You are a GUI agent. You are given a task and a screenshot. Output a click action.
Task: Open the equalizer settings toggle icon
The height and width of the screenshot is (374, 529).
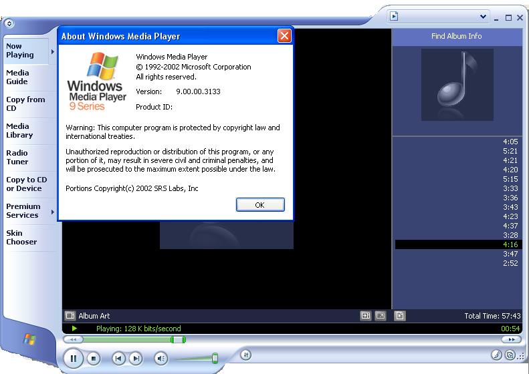246,355
